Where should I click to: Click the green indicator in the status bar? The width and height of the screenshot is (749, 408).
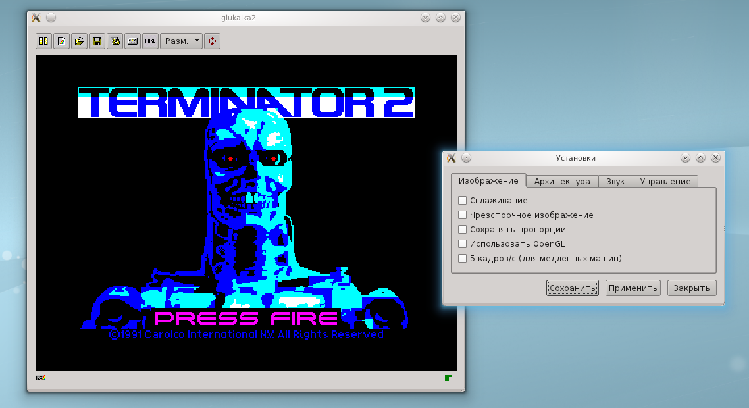click(448, 378)
